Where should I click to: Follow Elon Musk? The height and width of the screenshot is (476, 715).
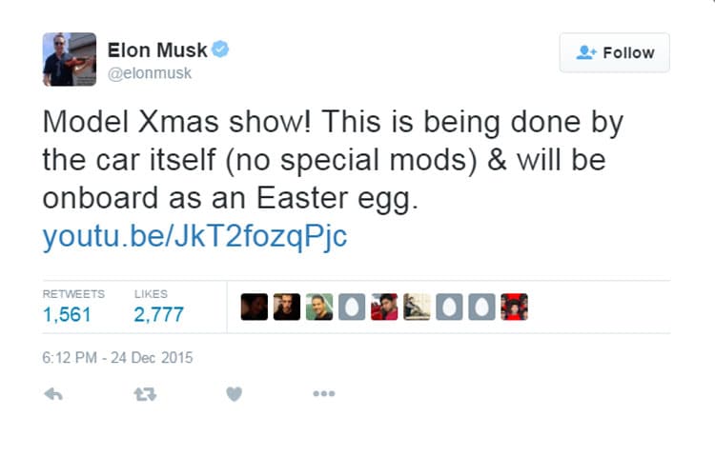point(615,53)
